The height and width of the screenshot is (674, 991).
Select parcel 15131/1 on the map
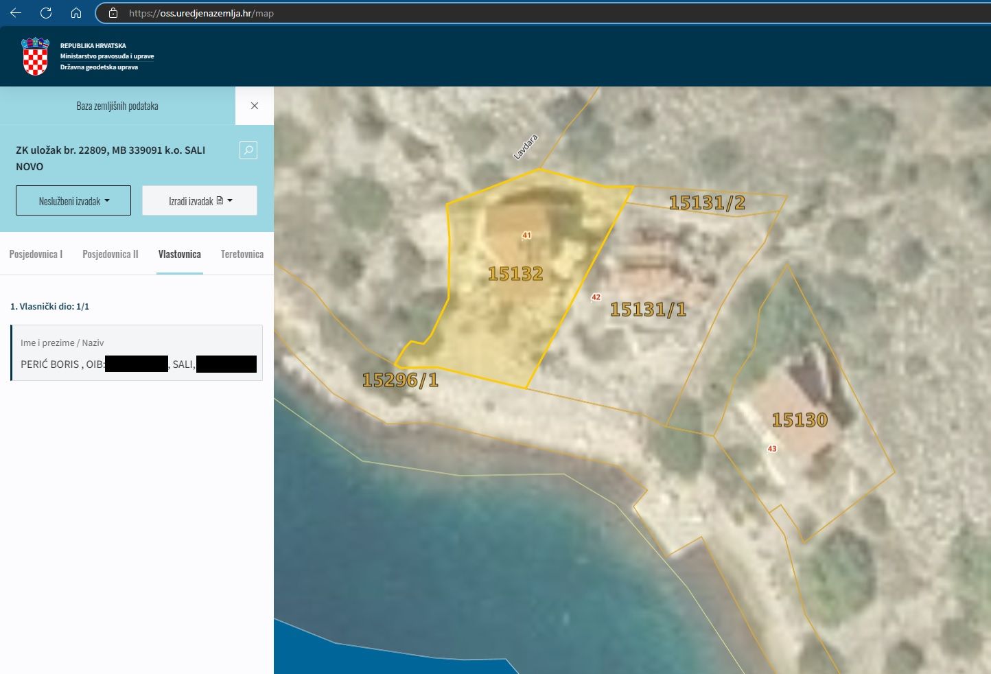pyautogui.click(x=648, y=310)
